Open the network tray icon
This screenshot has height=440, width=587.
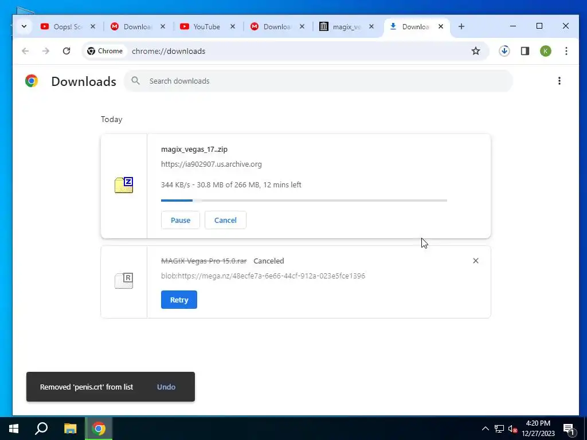point(499,429)
